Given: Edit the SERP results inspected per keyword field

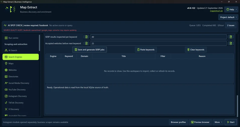Looking at the screenshot, I should tap(158, 37).
